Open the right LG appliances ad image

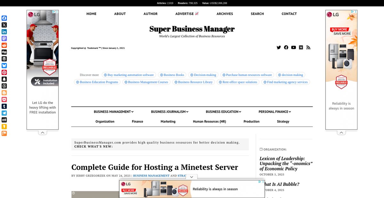[341, 70]
